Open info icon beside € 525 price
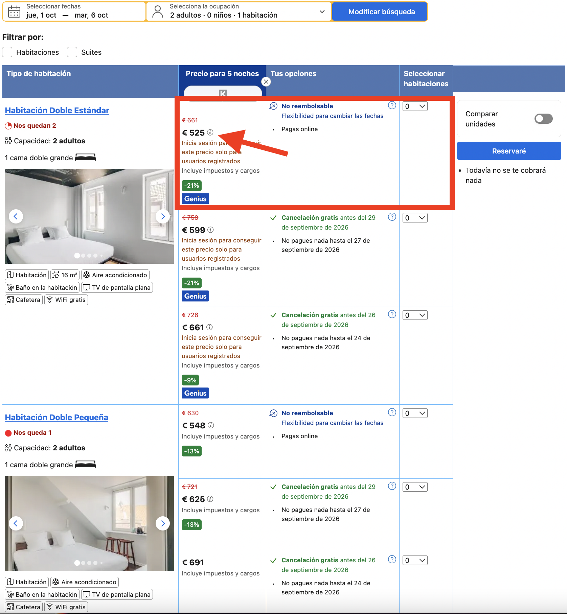 210,132
